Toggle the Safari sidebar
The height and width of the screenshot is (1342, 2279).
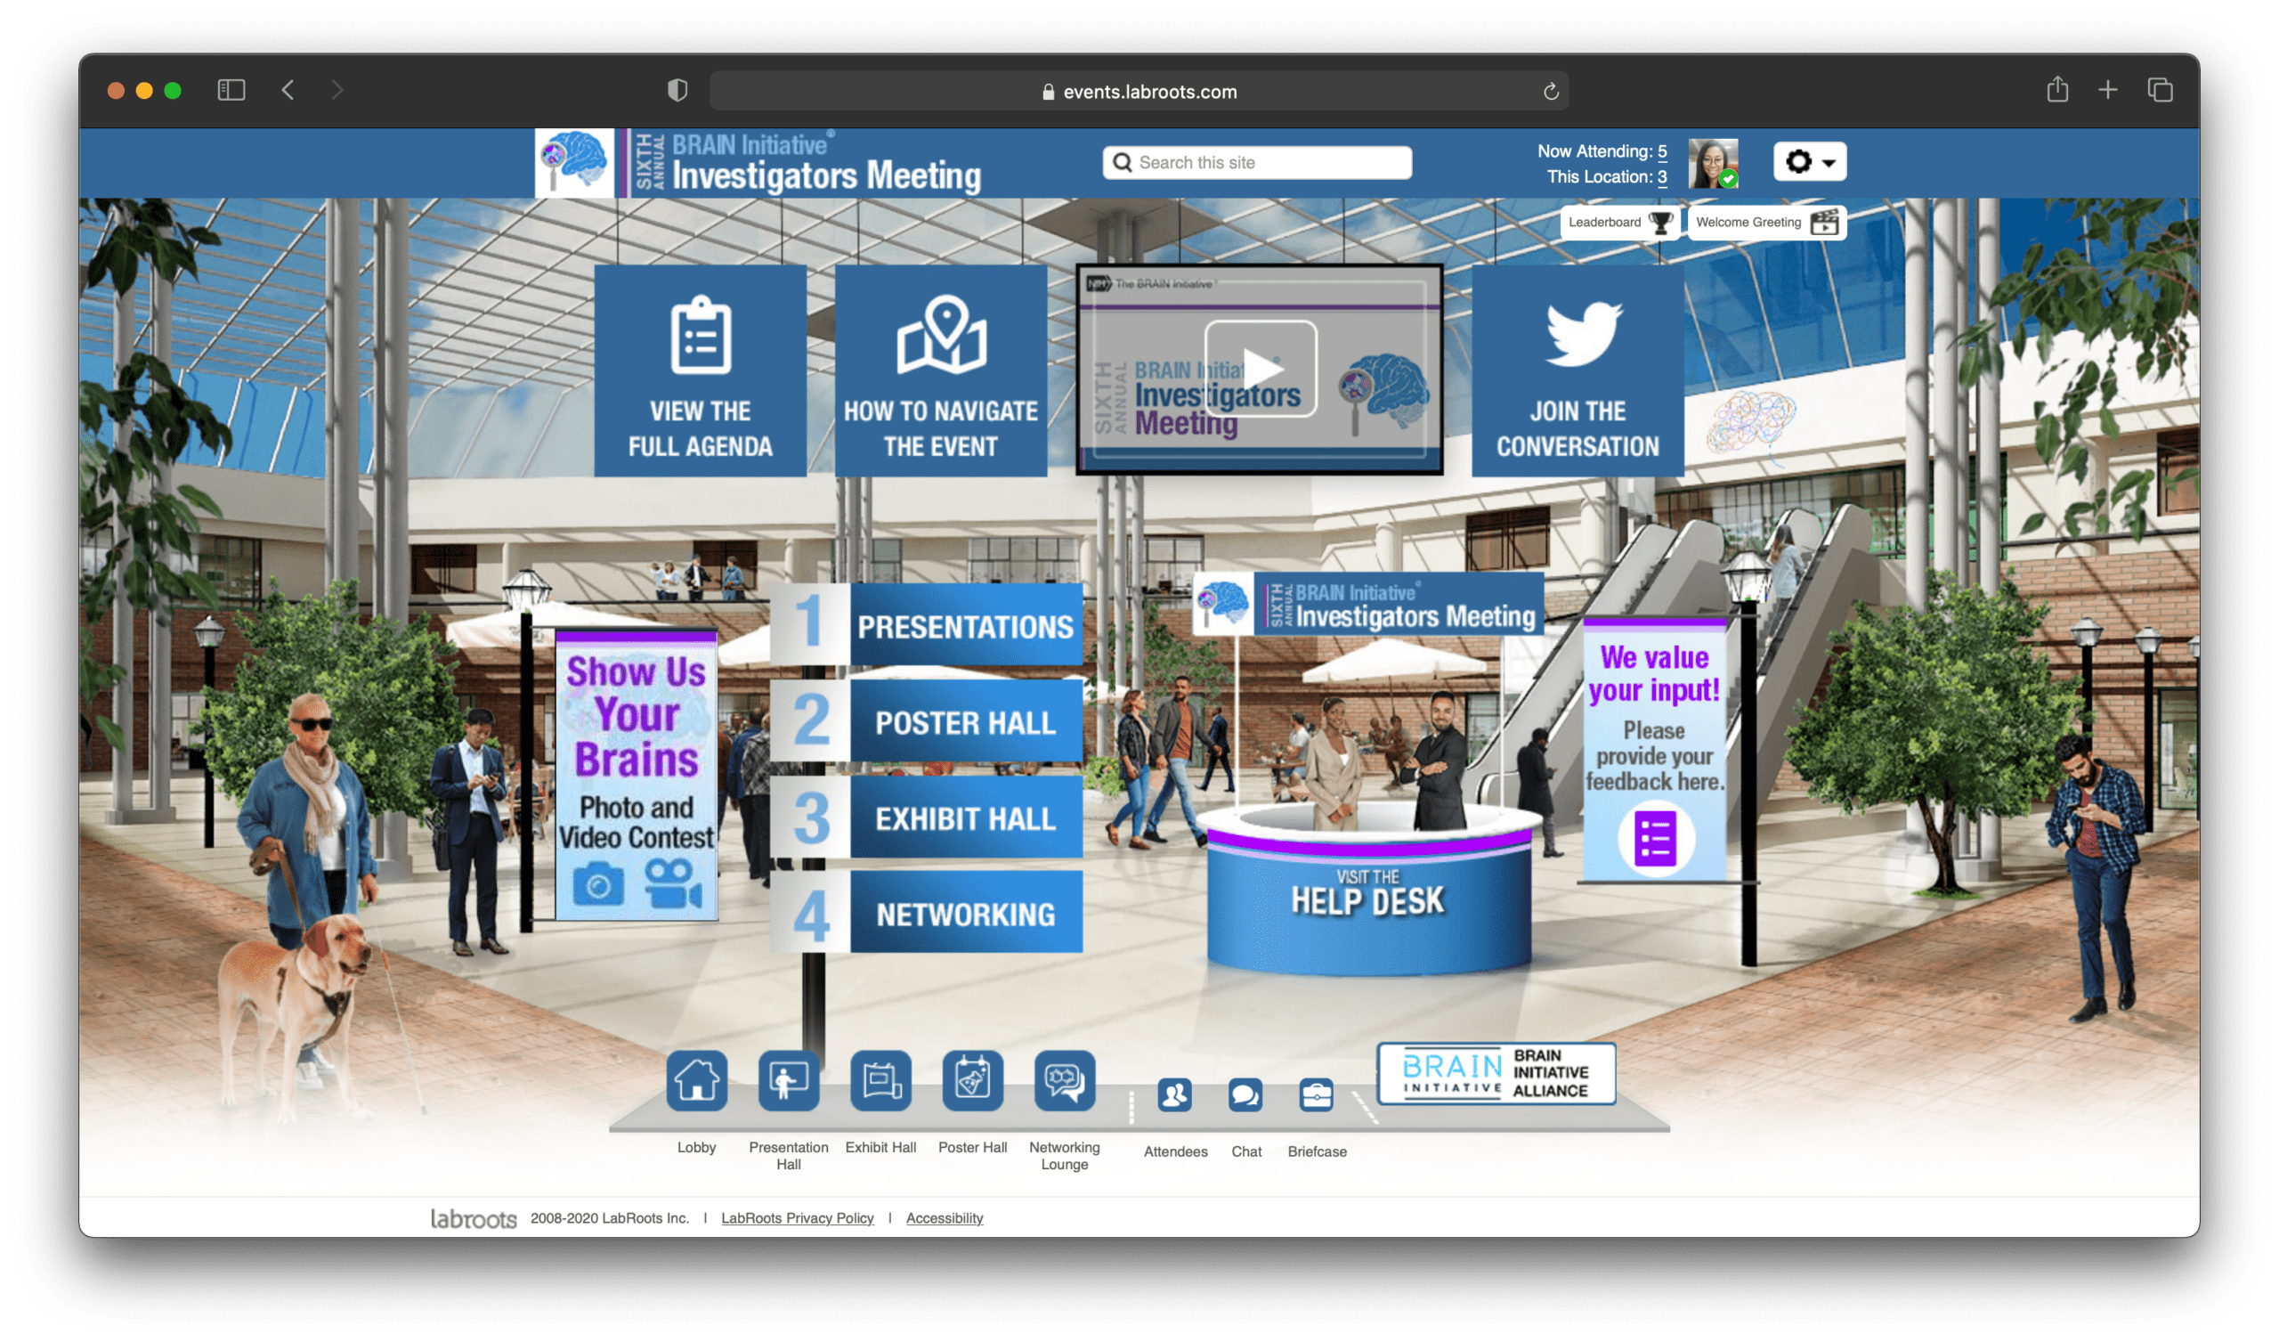pyautogui.click(x=231, y=90)
